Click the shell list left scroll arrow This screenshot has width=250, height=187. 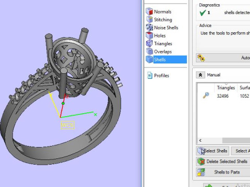point(201,140)
